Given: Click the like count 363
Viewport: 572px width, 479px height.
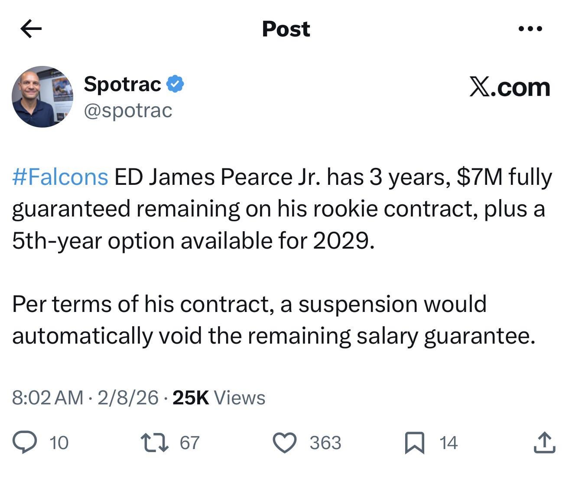Looking at the screenshot, I should [x=325, y=443].
